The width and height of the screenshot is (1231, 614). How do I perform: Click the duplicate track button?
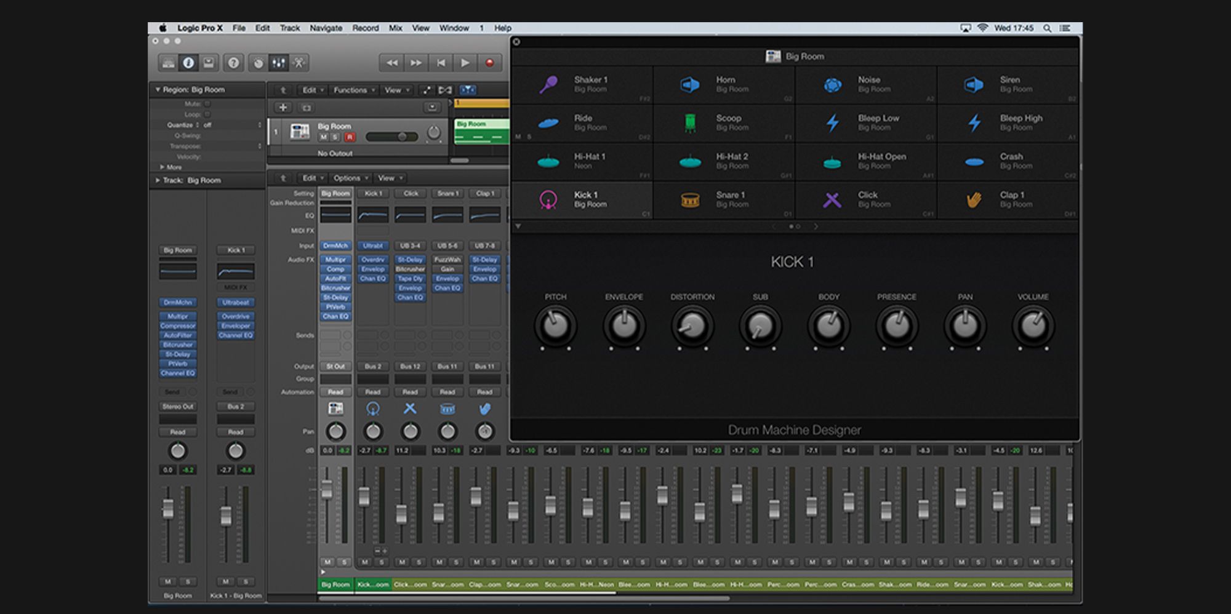pyautogui.click(x=306, y=108)
